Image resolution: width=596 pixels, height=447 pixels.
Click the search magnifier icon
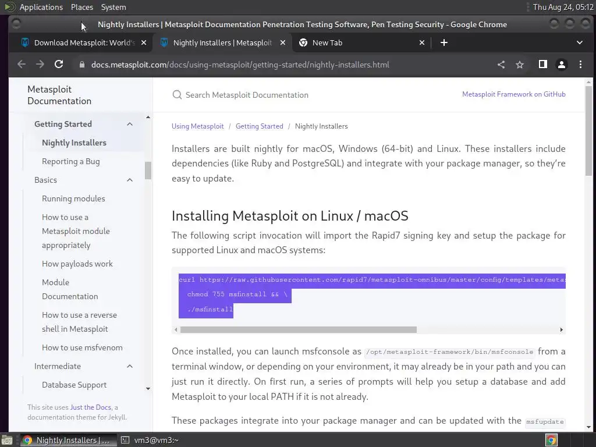[177, 95]
